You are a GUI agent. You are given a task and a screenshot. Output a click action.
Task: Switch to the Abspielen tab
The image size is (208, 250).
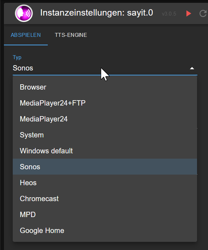pyautogui.click(x=26, y=35)
